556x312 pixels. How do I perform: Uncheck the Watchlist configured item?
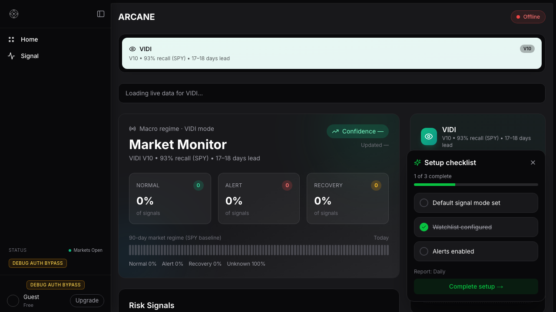pos(424,227)
